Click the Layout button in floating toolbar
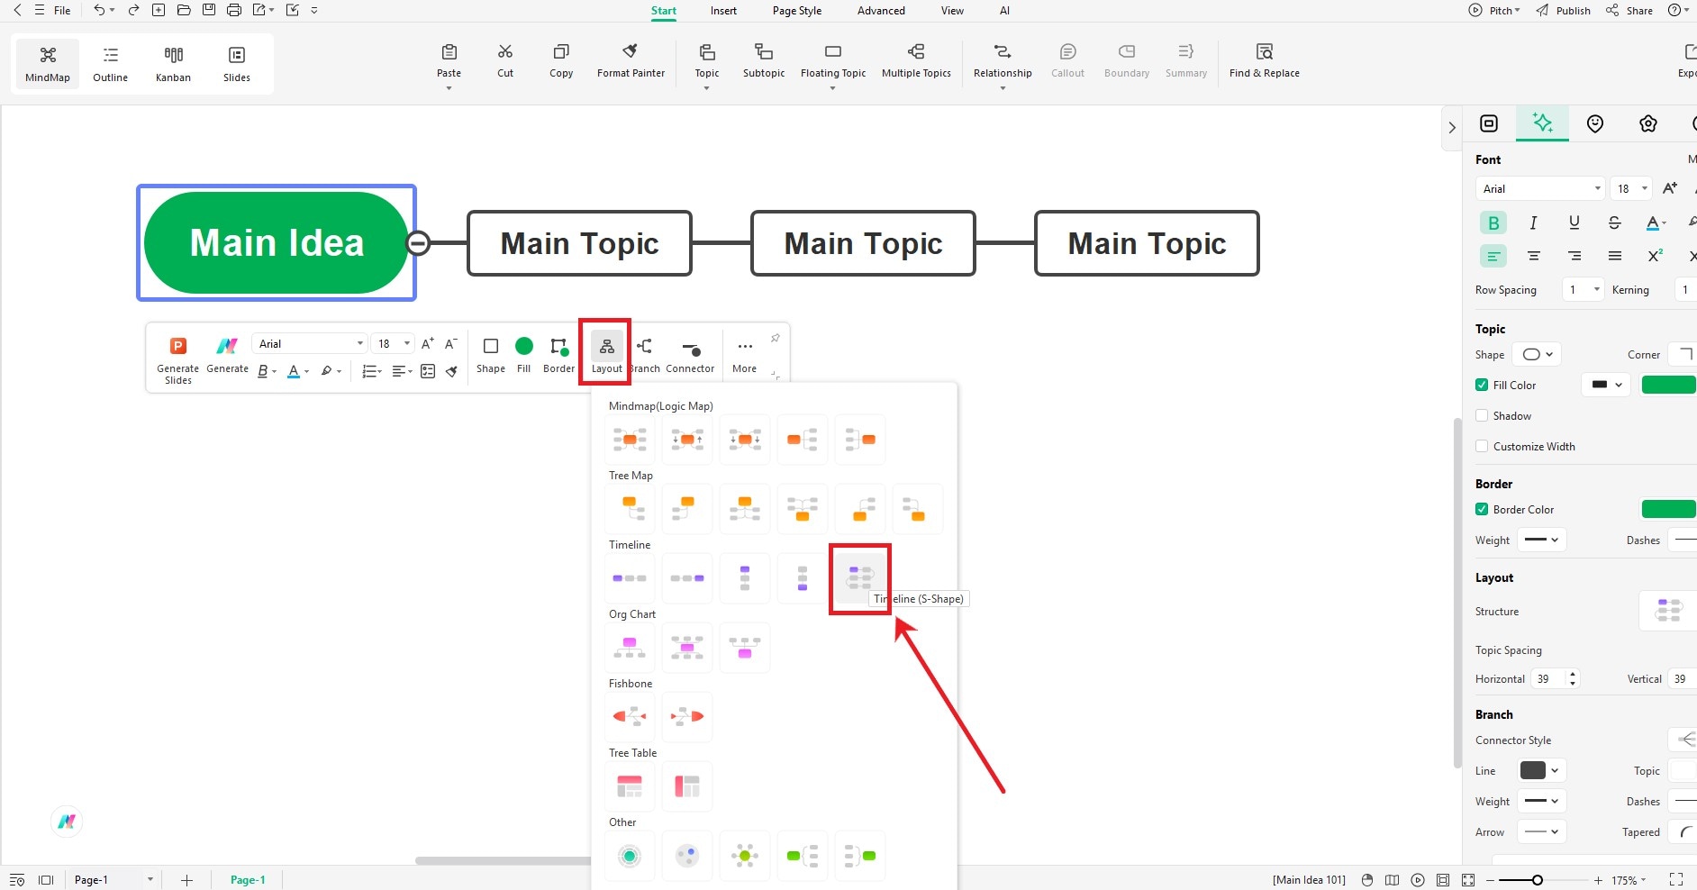The width and height of the screenshot is (1697, 890). 606,354
